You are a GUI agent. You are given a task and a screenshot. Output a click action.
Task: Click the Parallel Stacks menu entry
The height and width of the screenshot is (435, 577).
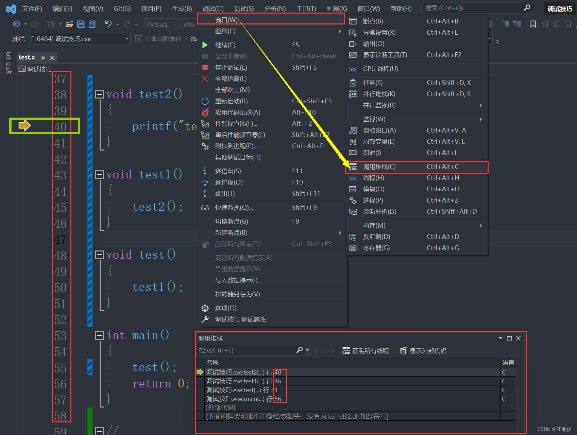point(417,94)
